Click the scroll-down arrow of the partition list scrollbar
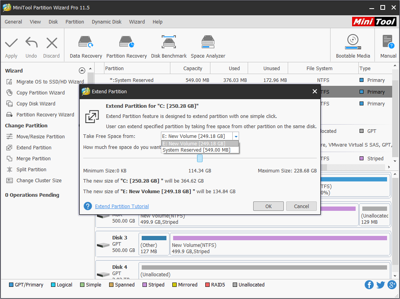This screenshot has width=400, height=299. click(x=395, y=161)
